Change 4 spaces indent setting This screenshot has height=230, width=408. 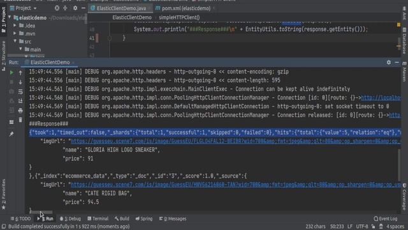pos(395,227)
